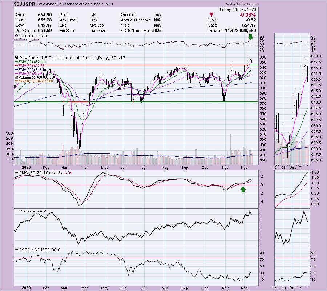Click the SCTR-$DJUSPR line marker
The width and height of the screenshot is (327, 291).
[x=16, y=250]
